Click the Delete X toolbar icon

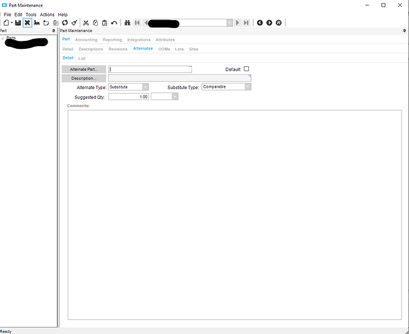27,23
